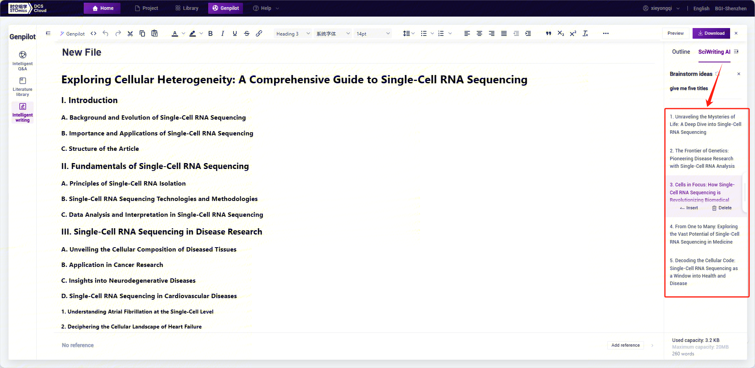Screen dimensions: 755x368
Task: Open Literature library in sidebar
Action: pos(23,86)
